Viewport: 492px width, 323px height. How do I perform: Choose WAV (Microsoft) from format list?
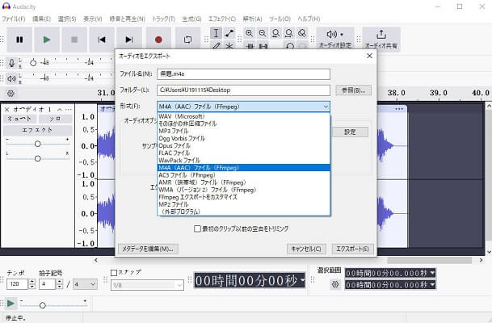coord(243,116)
